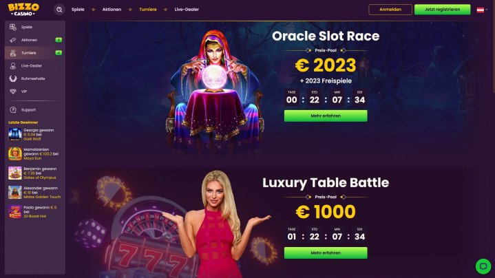Choose the Live-Dealer sidebar icon
The height and width of the screenshot is (278, 495).
pyautogui.click(x=13, y=65)
